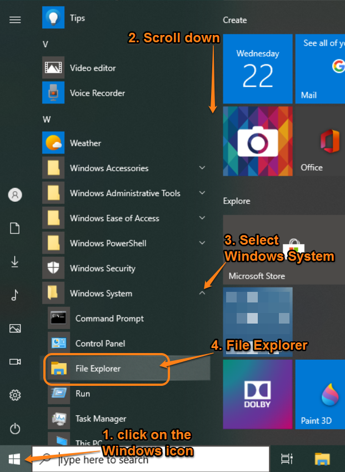Click the Create tile group heading
The image size is (345, 472).
click(234, 20)
